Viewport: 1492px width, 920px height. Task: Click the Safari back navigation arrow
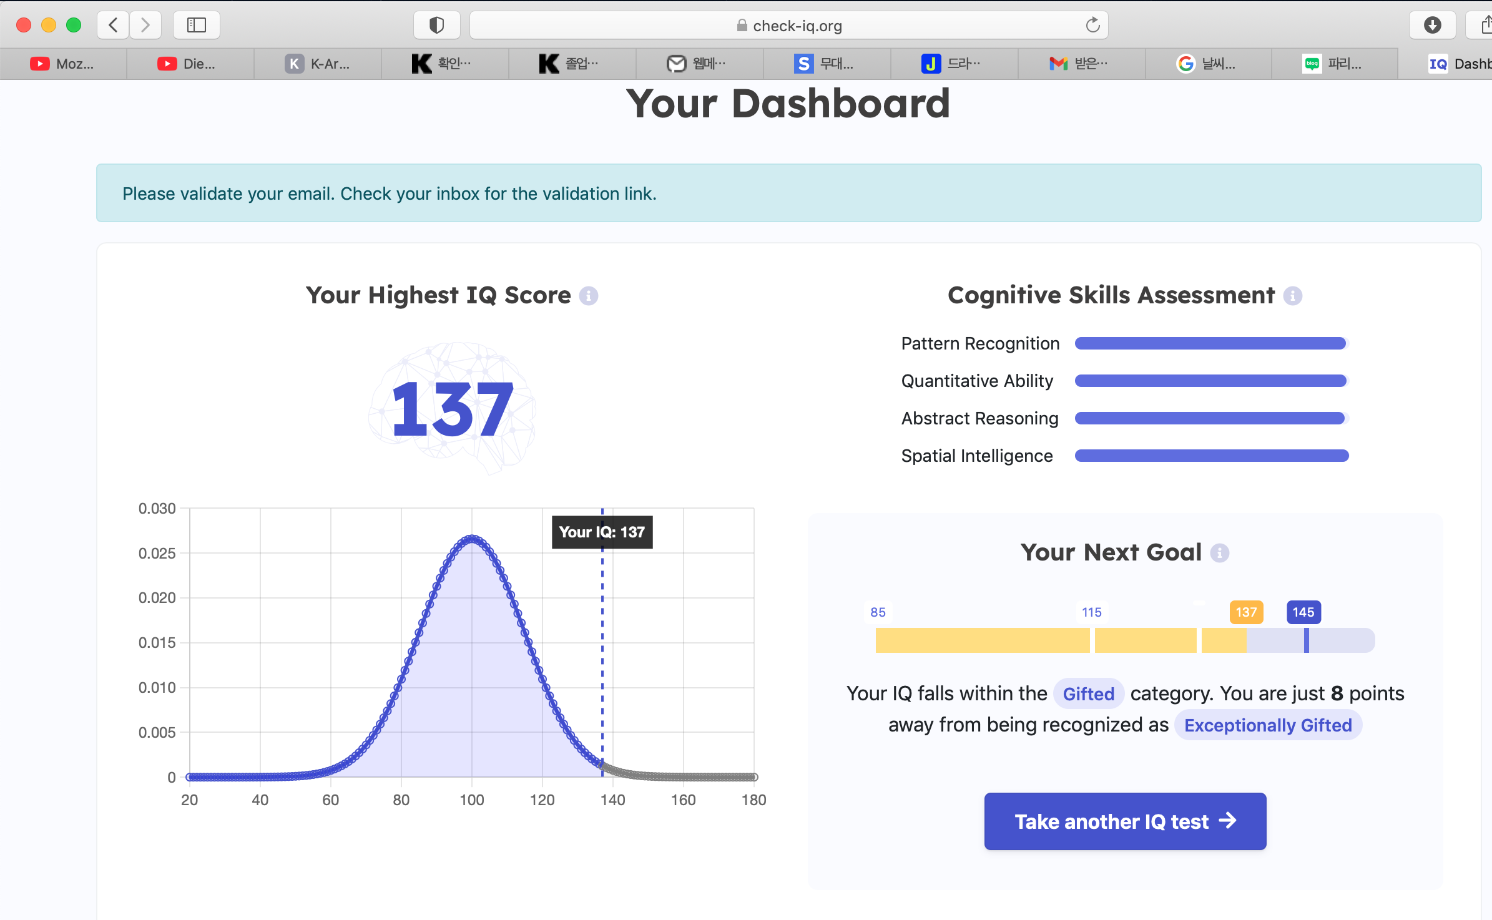click(x=113, y=25)
